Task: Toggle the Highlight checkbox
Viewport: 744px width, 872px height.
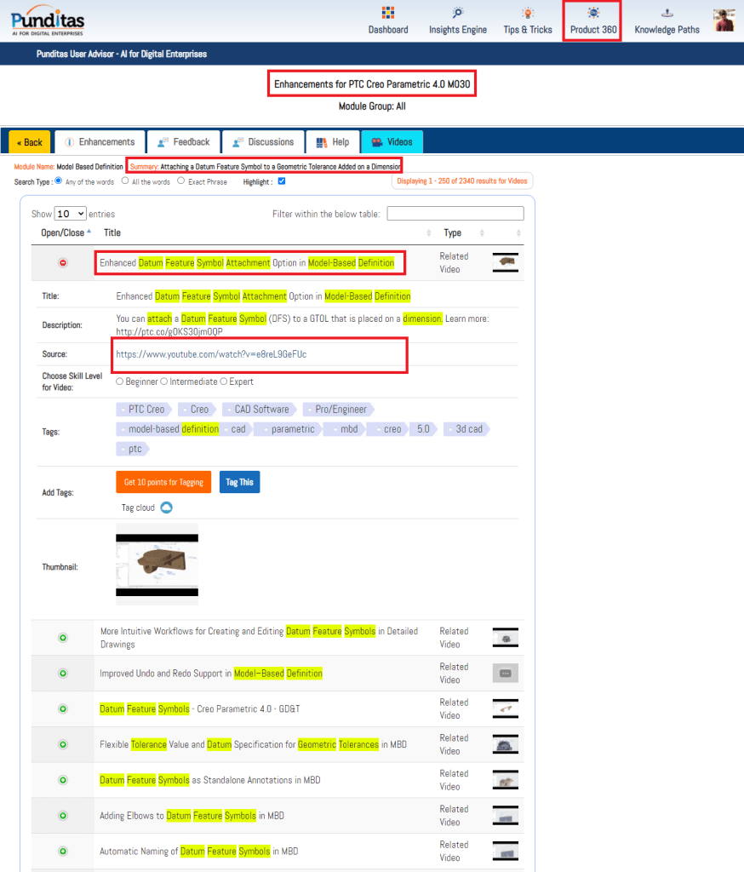Action: point(282,181)
